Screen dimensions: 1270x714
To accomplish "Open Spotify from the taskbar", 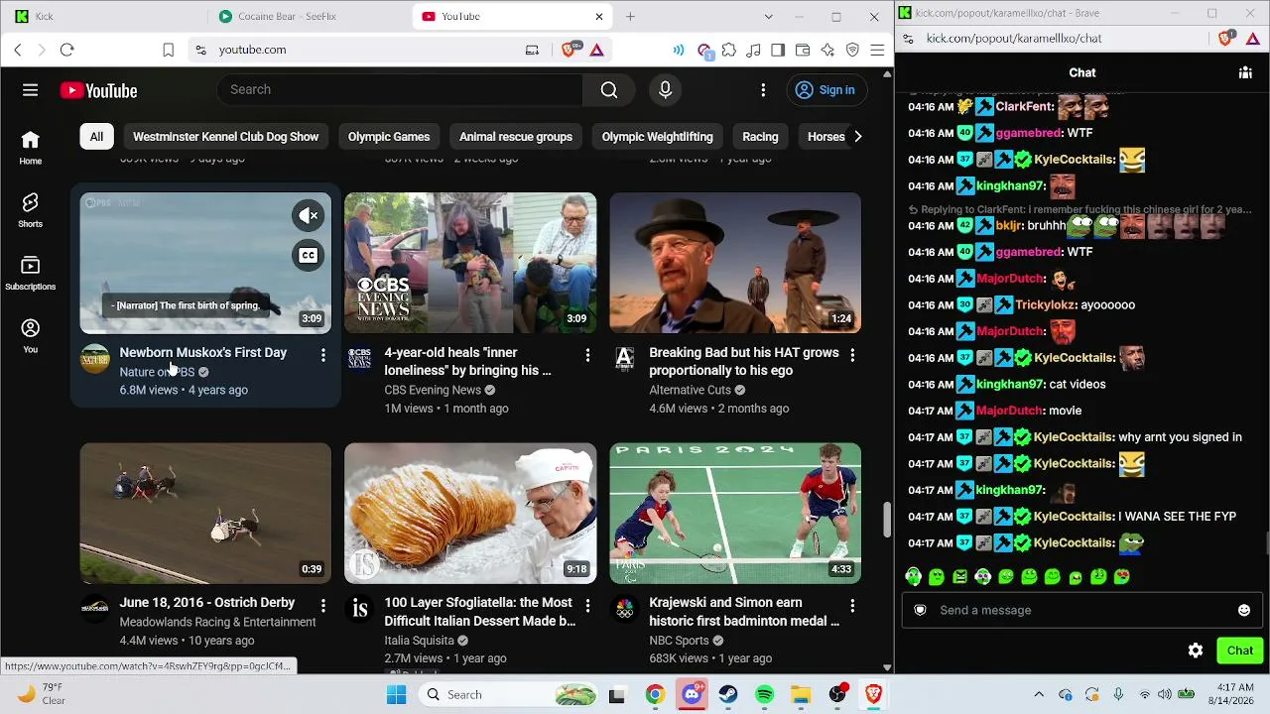I will coord(765,695).
